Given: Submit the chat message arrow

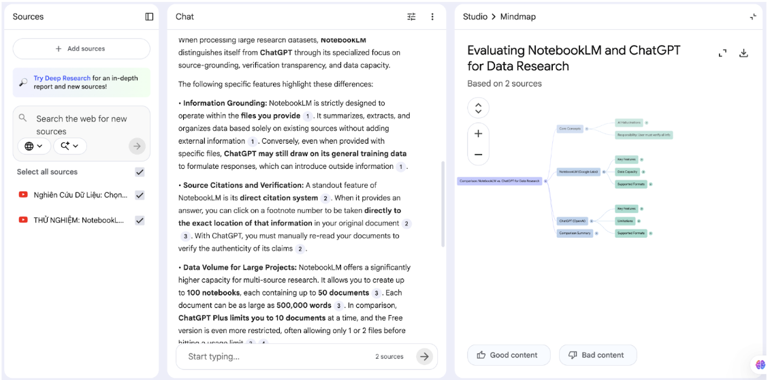Looking at the screenshot, I should tap(424, 356).
